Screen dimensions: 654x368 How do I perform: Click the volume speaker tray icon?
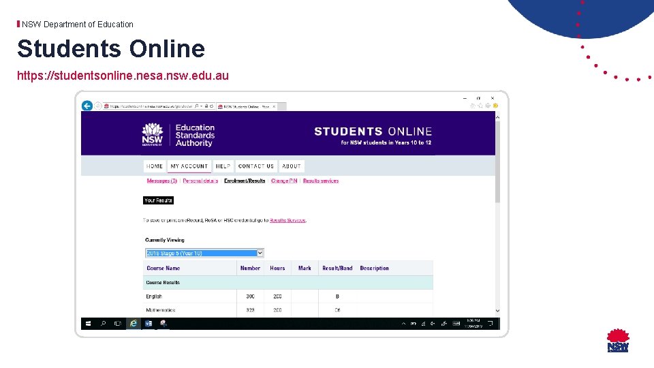coord(433,324)
